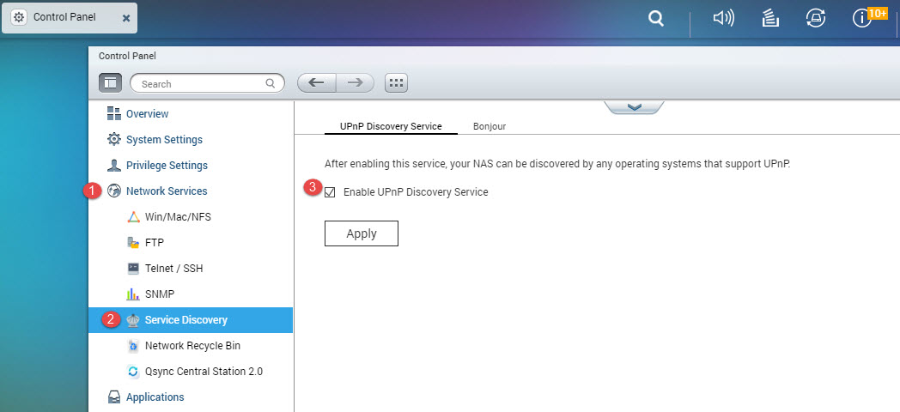The image size is (900, 412).
Task: Click the Enable UPnP Discovery Service label
Action: (416, 192)
